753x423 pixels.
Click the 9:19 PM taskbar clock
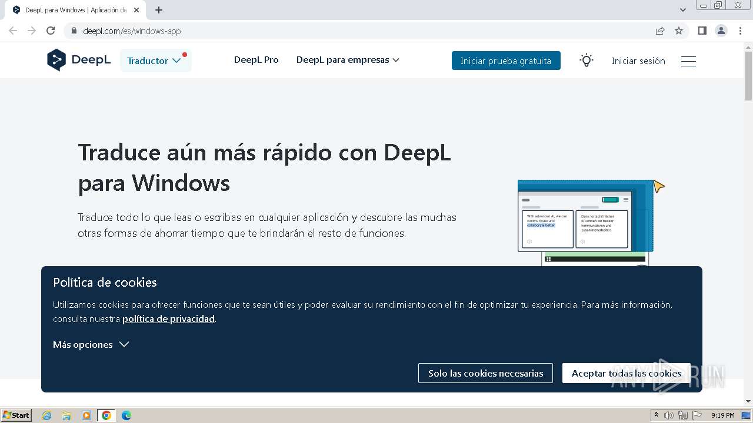click(722, 415)
